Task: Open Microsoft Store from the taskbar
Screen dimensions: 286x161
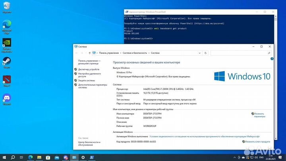Action: [48, 157]
